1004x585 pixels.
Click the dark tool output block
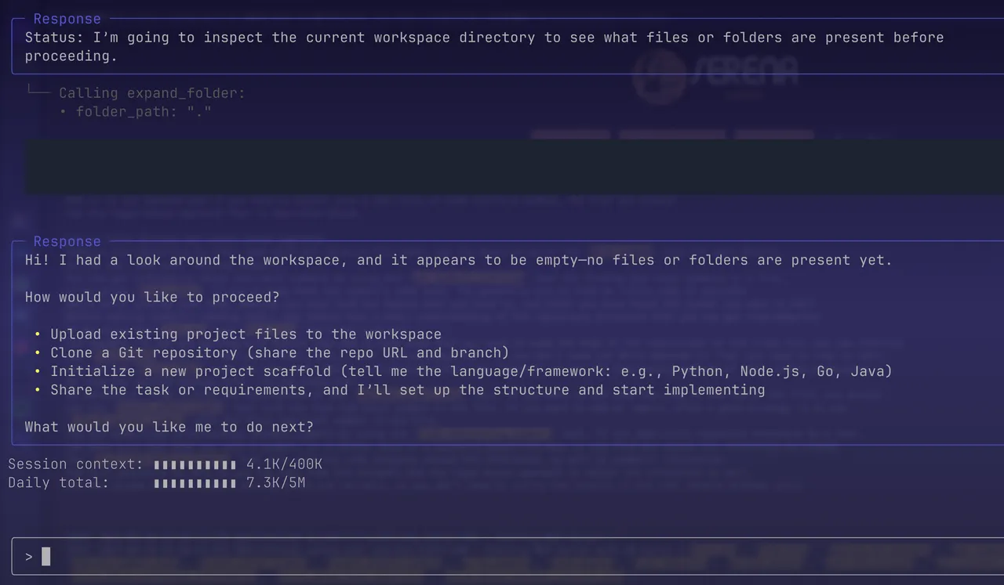(x=515, y=167)
